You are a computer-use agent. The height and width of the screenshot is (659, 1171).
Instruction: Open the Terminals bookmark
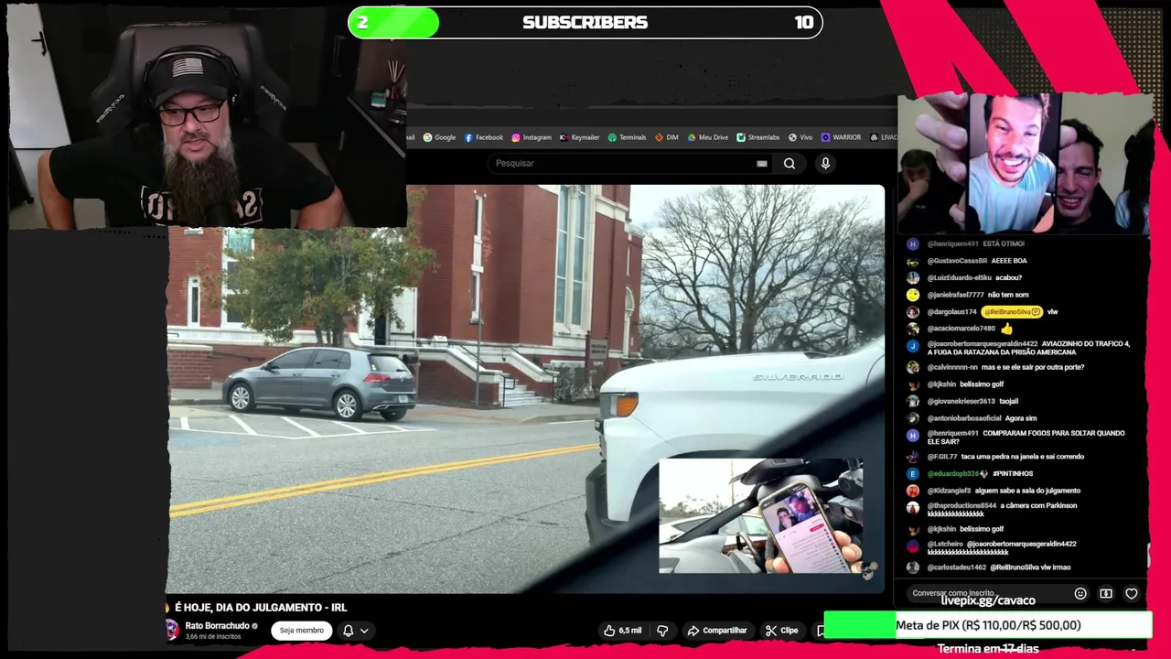click(627, 137)
